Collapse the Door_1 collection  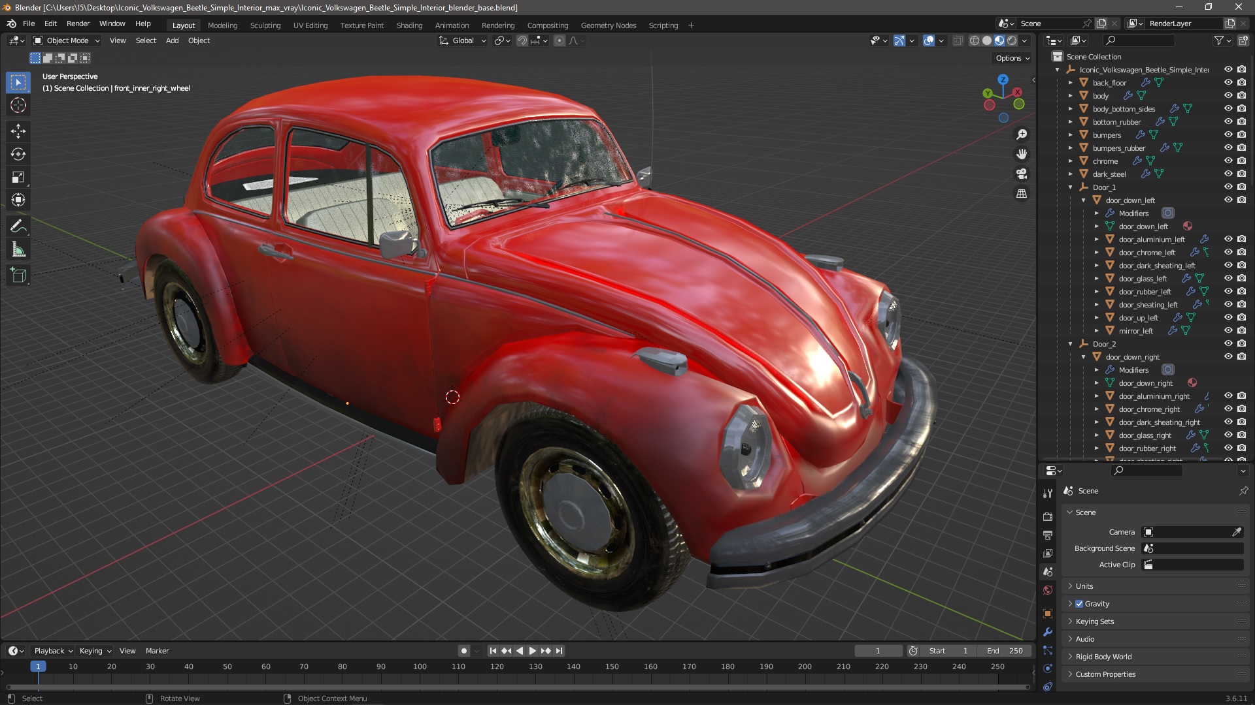click(1071, 187)
